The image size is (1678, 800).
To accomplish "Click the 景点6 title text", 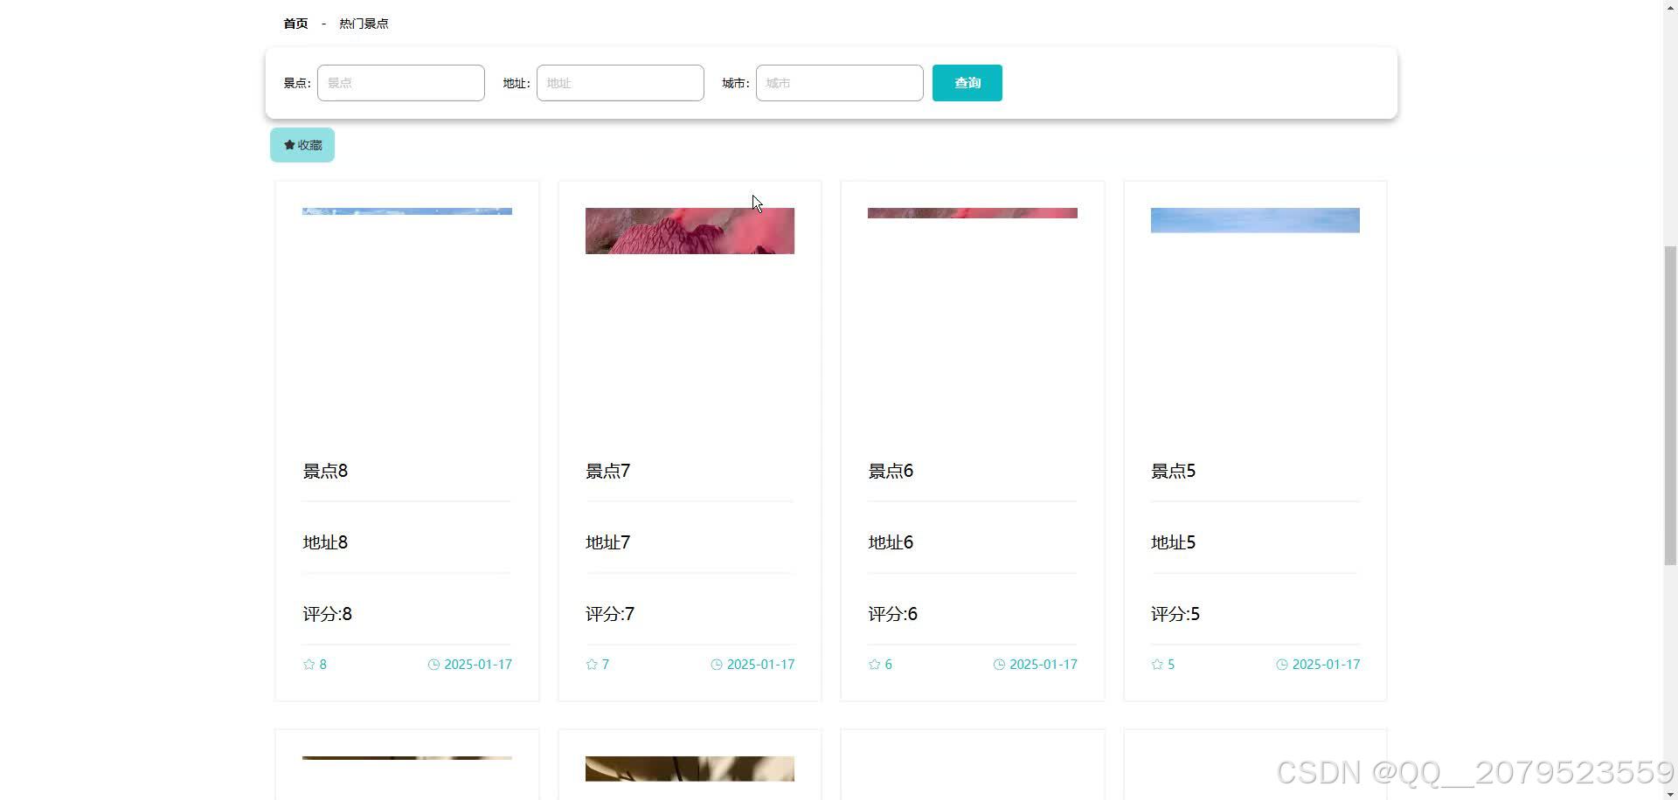I will tap(891, 471).
